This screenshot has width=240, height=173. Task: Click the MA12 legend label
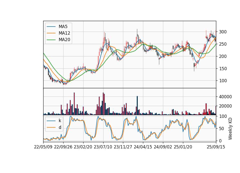[x=64, y=33]
